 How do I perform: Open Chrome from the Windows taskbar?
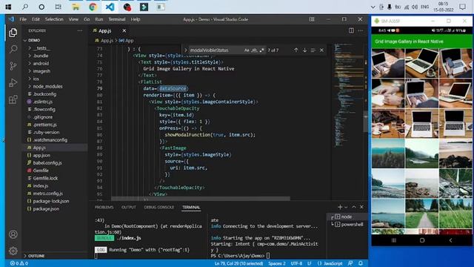93,7
